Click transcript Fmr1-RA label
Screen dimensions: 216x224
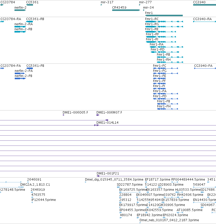tap(156, 44)
